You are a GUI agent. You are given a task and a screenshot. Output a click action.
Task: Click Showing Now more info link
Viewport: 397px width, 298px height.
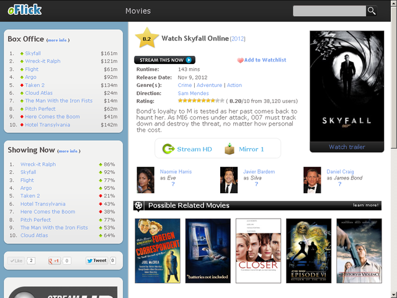click(x=69, y=151)
